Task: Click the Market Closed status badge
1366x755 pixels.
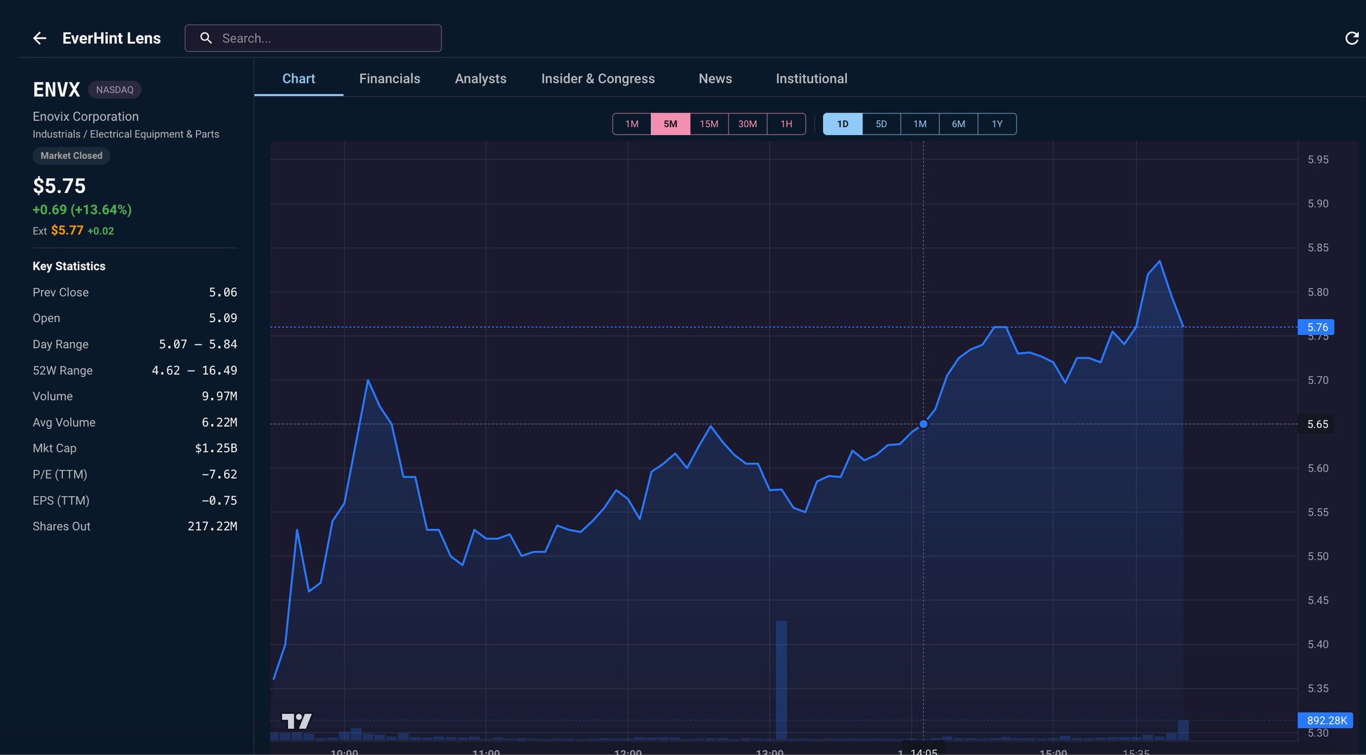Action: coord(71,156)
